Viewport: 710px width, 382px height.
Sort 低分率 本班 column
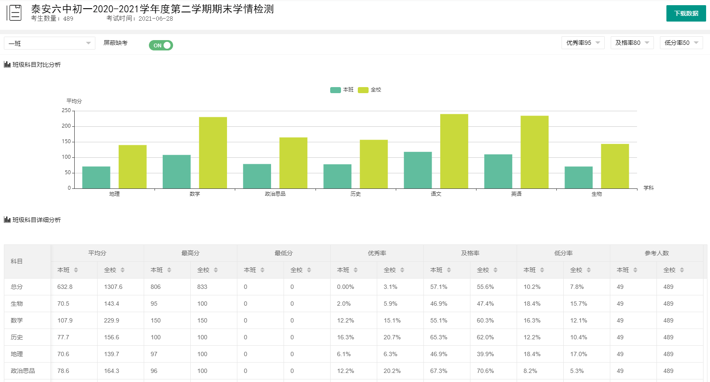(542, 270)
